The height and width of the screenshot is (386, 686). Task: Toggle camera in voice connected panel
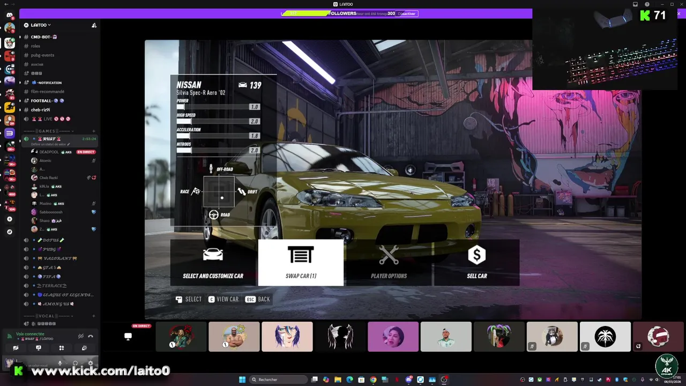click(16, 348)
